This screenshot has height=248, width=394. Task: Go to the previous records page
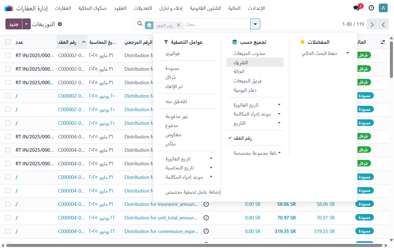[x=383, y=24]
